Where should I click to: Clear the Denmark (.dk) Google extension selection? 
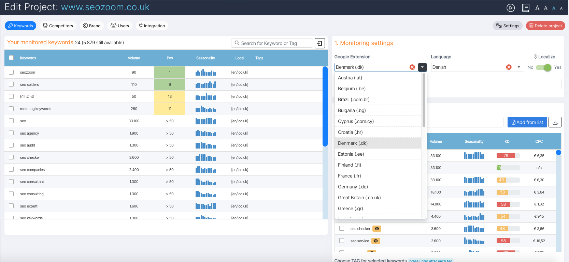coord(412,67)
